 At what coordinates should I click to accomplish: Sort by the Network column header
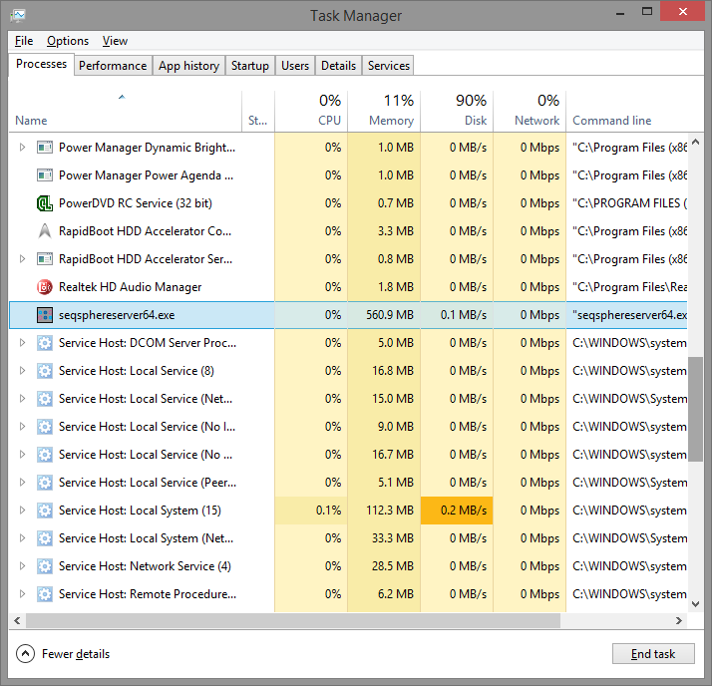pos(530,112)
